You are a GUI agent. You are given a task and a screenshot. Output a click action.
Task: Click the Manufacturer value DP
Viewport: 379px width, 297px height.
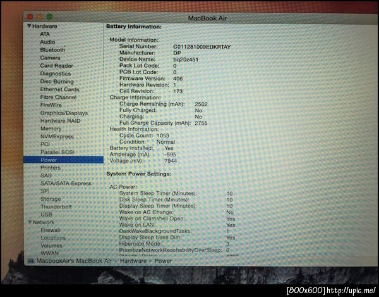coord(177,53)
